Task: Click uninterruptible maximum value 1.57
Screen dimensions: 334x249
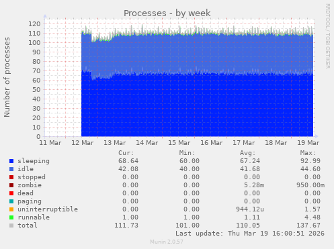Action: pyautogui.click(x=312, y=209)
